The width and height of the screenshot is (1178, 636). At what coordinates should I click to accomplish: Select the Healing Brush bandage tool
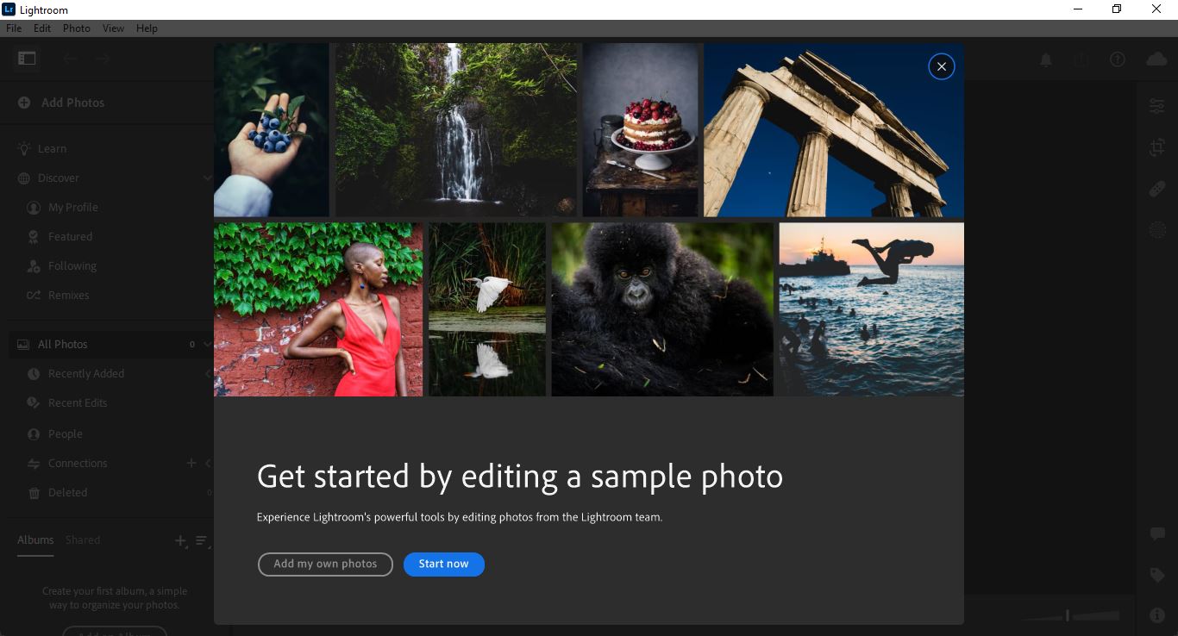tap(1156, 189)
